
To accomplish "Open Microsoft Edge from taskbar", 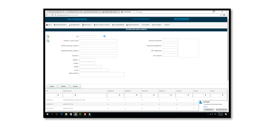I will [x=61, y=114].
